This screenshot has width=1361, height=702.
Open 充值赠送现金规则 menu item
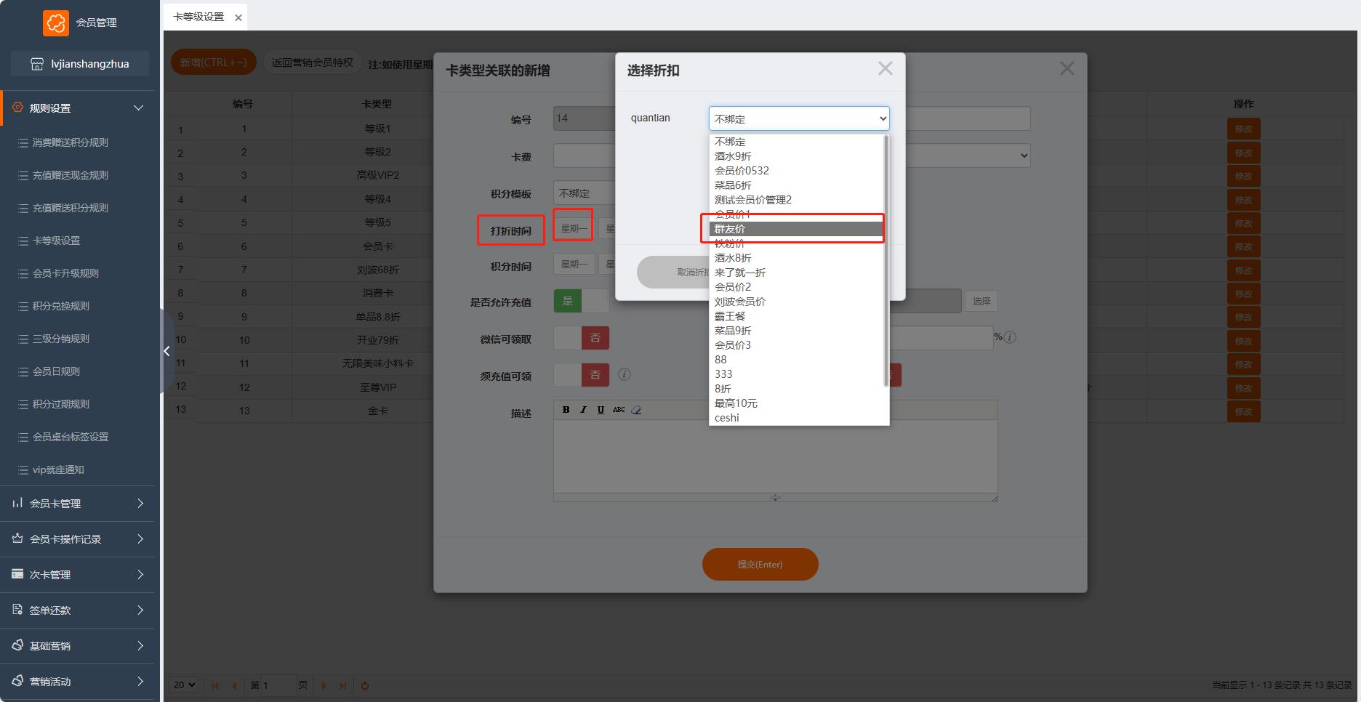click(70, 175)
